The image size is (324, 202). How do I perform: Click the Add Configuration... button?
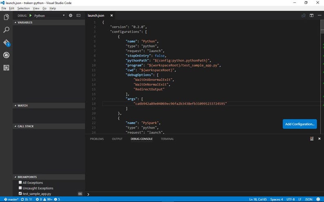300,124
